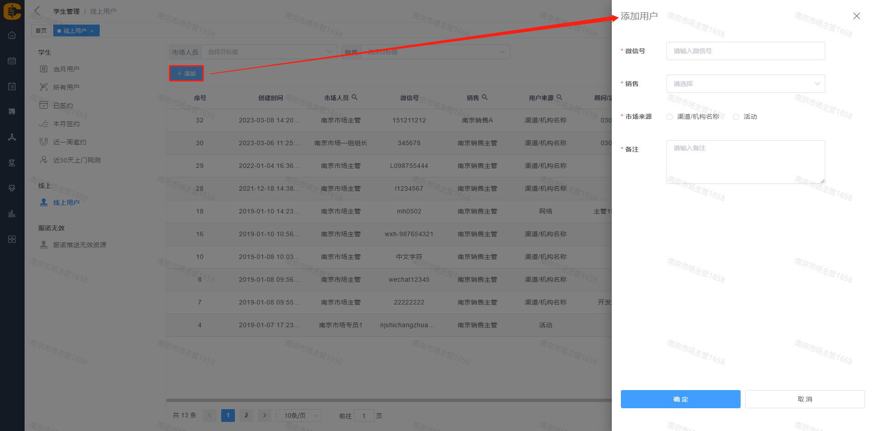Click search icon next to 用户来源 column
This screenshot has height=431, width=874.
click(x=559, y=97)
